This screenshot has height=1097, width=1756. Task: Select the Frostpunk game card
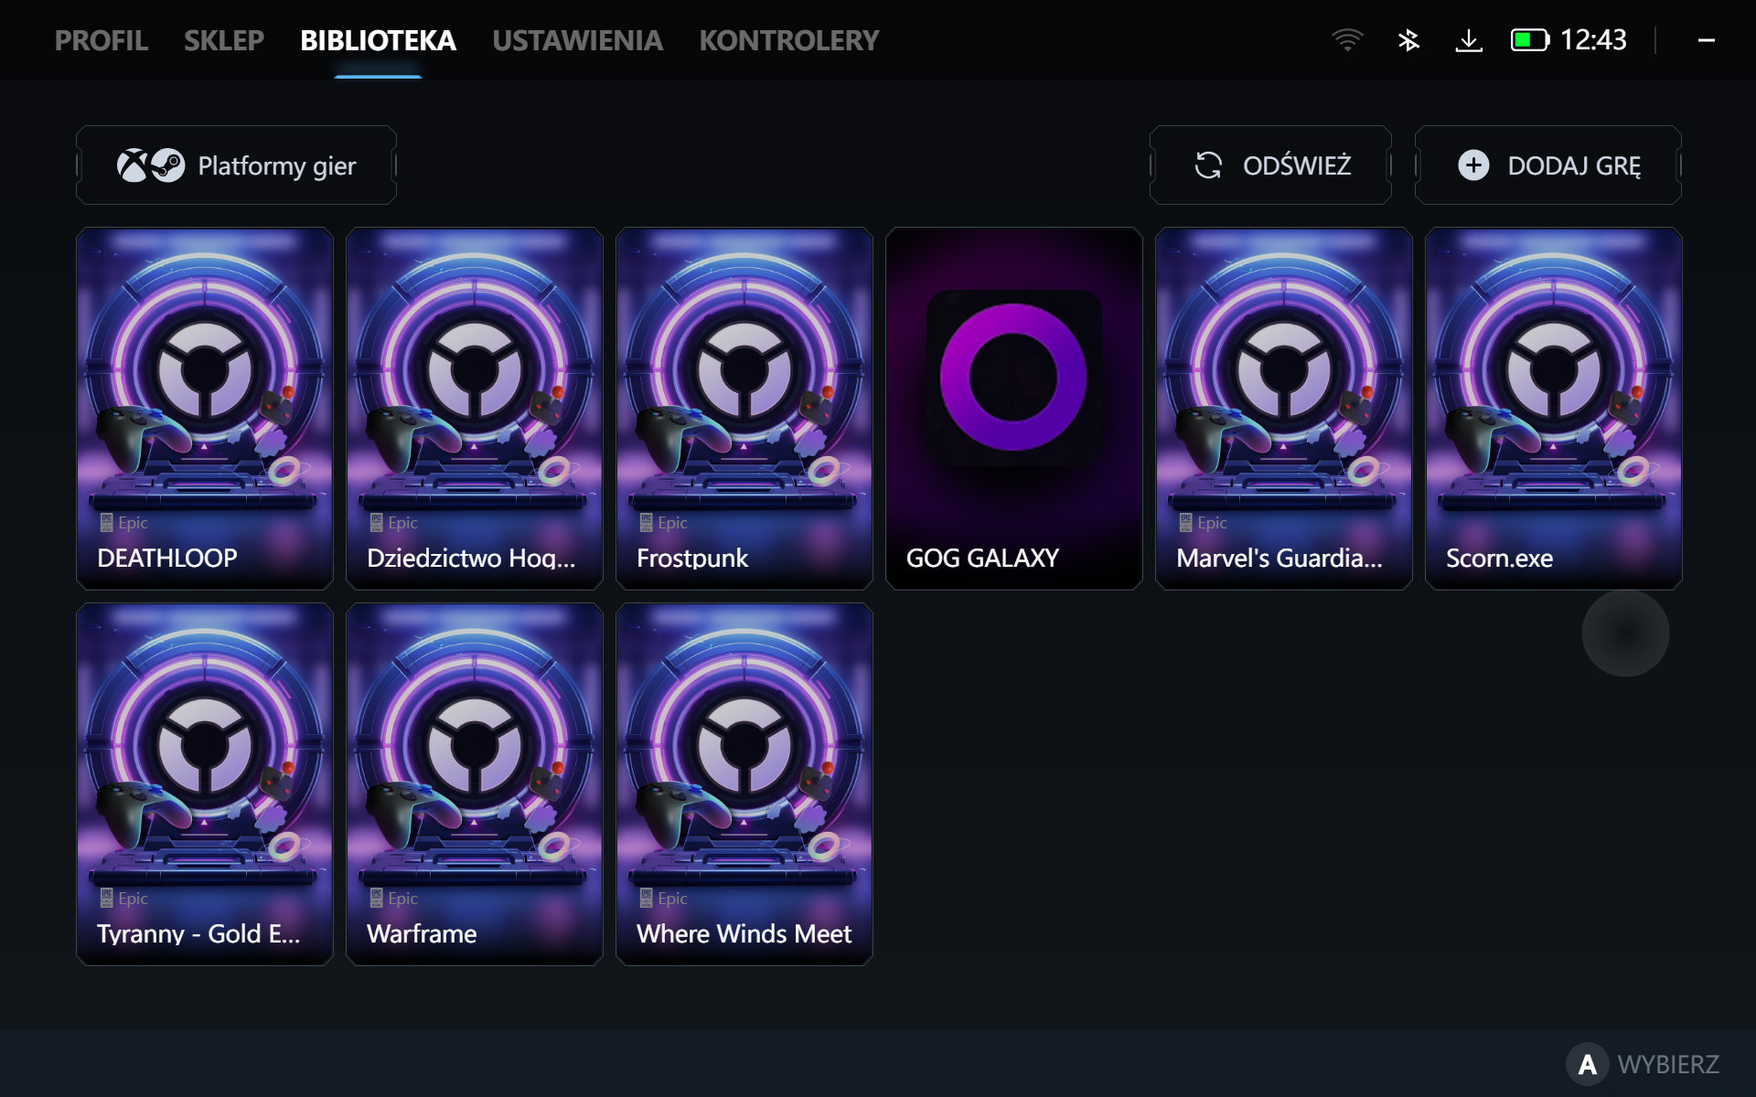pos(744,408)
